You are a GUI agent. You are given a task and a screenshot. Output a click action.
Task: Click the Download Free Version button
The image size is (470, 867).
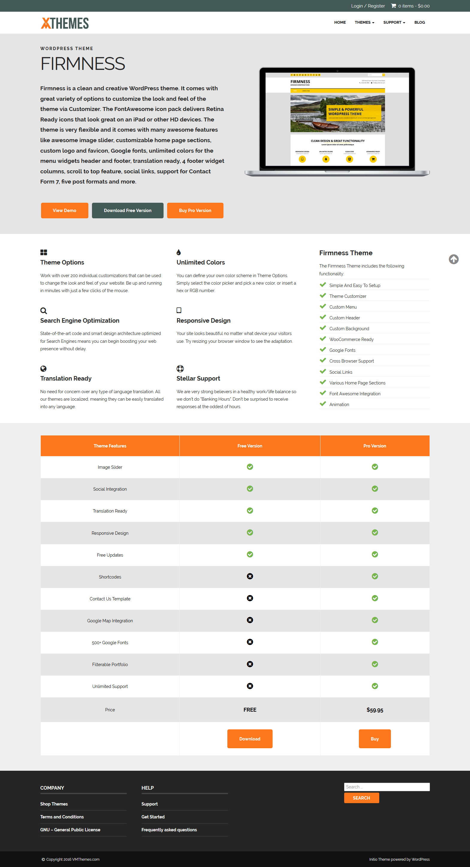pyautogui.click(x=128, y=210)
